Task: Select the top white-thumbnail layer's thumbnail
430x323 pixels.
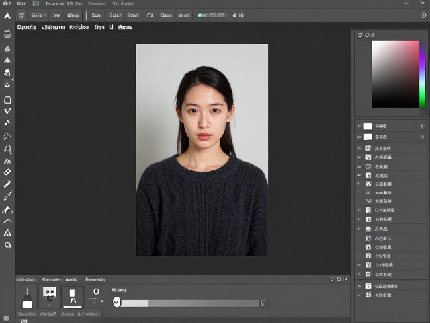Action: click(x=368, y=127)
